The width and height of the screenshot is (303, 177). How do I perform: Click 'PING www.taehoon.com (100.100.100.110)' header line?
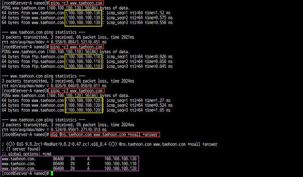coord(66,52)
